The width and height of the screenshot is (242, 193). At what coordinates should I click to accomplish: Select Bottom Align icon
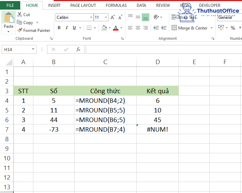coord(146,17)
